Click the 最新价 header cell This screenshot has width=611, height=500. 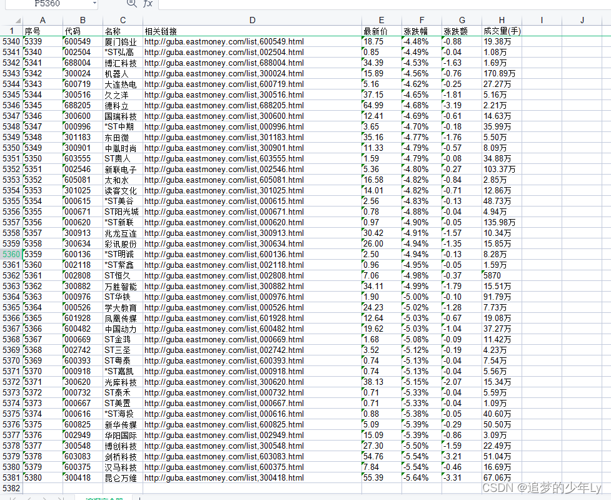click(x=381, y=31)
